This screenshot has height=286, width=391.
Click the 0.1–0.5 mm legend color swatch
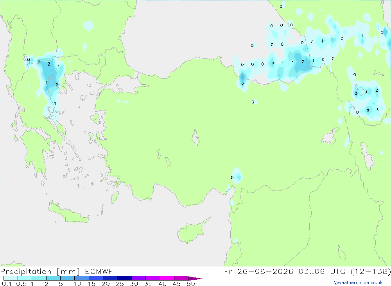point(11,278)
